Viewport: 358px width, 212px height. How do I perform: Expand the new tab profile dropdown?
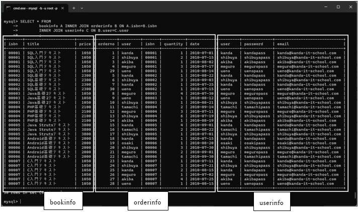pyautogui.click(x=82, y=8)
